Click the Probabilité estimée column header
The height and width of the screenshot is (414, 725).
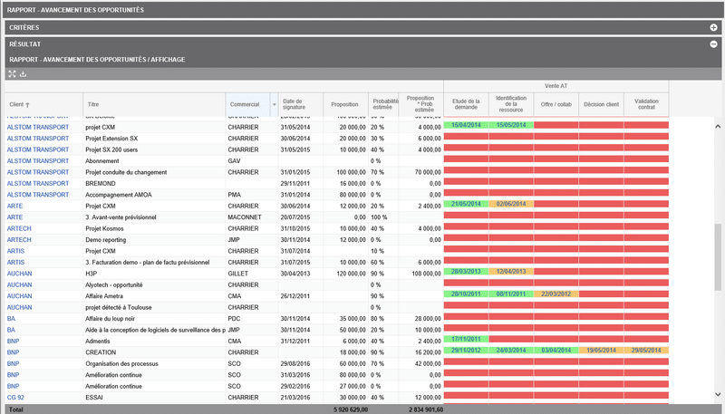pos(383,104)
